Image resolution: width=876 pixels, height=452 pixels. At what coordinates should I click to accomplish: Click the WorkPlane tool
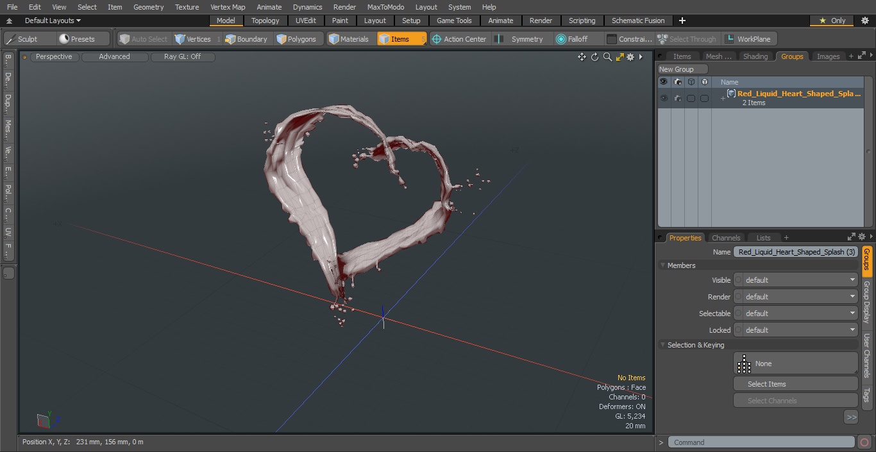point(749,39)
